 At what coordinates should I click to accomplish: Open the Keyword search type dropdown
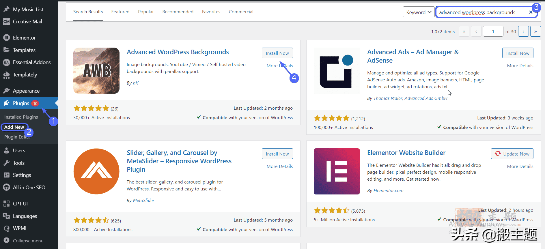pyautogui.click(x=419, y=12)
